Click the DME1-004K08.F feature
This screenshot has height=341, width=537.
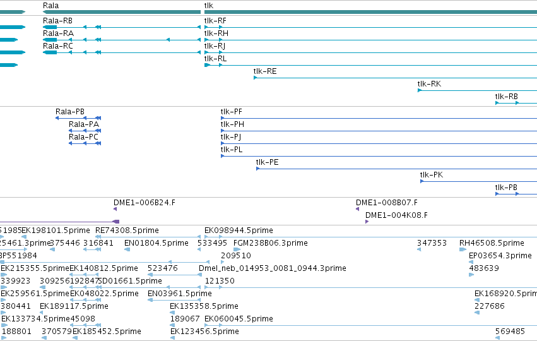tap(367, 222)
